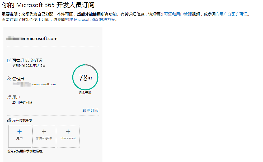Click the SharePoint sample pack tile
The width and height of the screenshot is (263, 162).
pyautogui.click(x=68, y=136)
